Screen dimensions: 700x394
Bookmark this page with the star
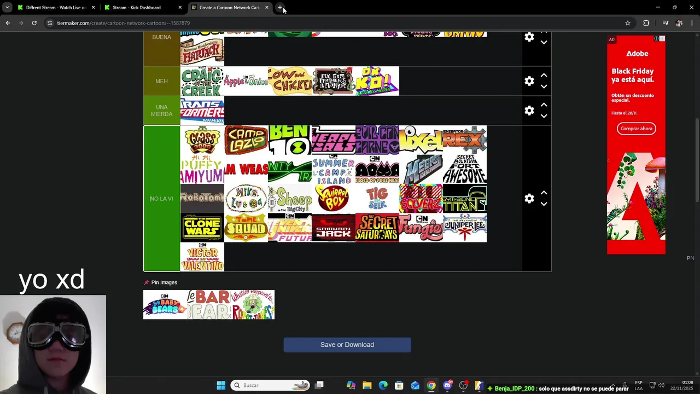(x=628, y=23)
